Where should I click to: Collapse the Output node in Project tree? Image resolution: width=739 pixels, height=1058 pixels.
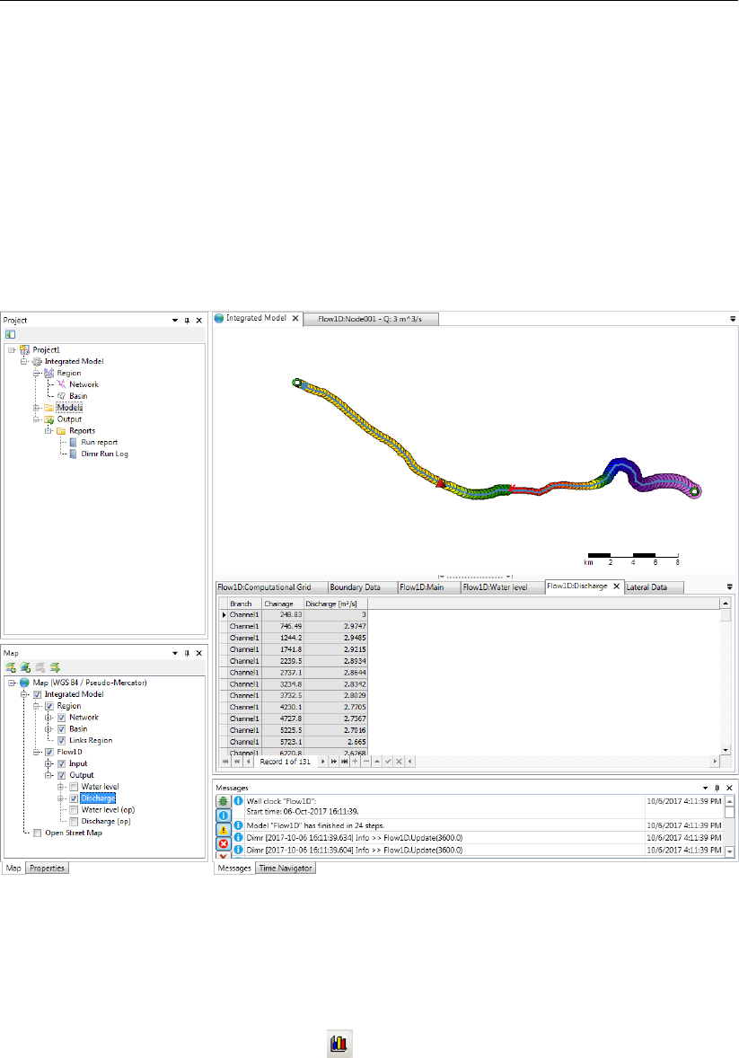point(37,419)
